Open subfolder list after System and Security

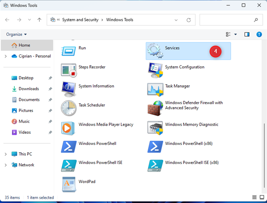click(x=102, y=20)
